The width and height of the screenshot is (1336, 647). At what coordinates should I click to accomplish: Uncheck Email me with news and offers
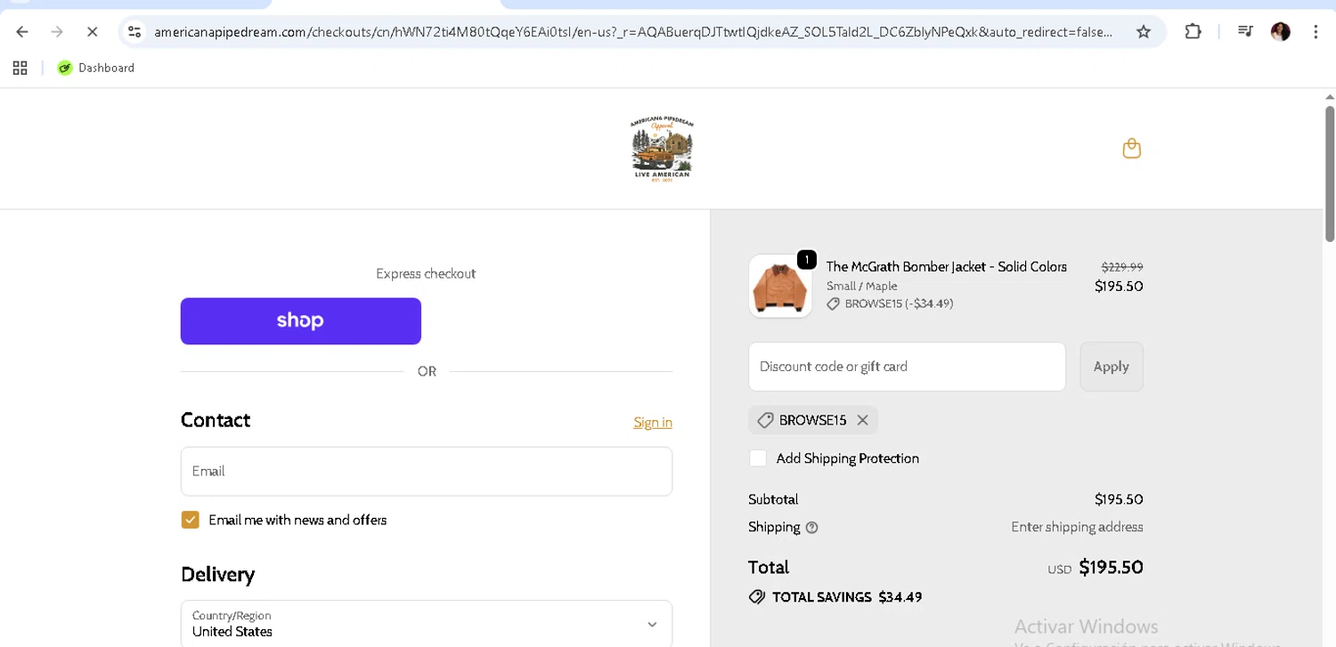190,520
